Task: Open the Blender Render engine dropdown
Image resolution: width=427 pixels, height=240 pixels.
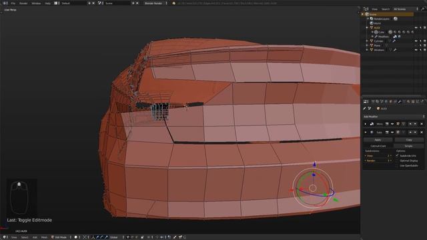Action: click(x=155, y=3)
